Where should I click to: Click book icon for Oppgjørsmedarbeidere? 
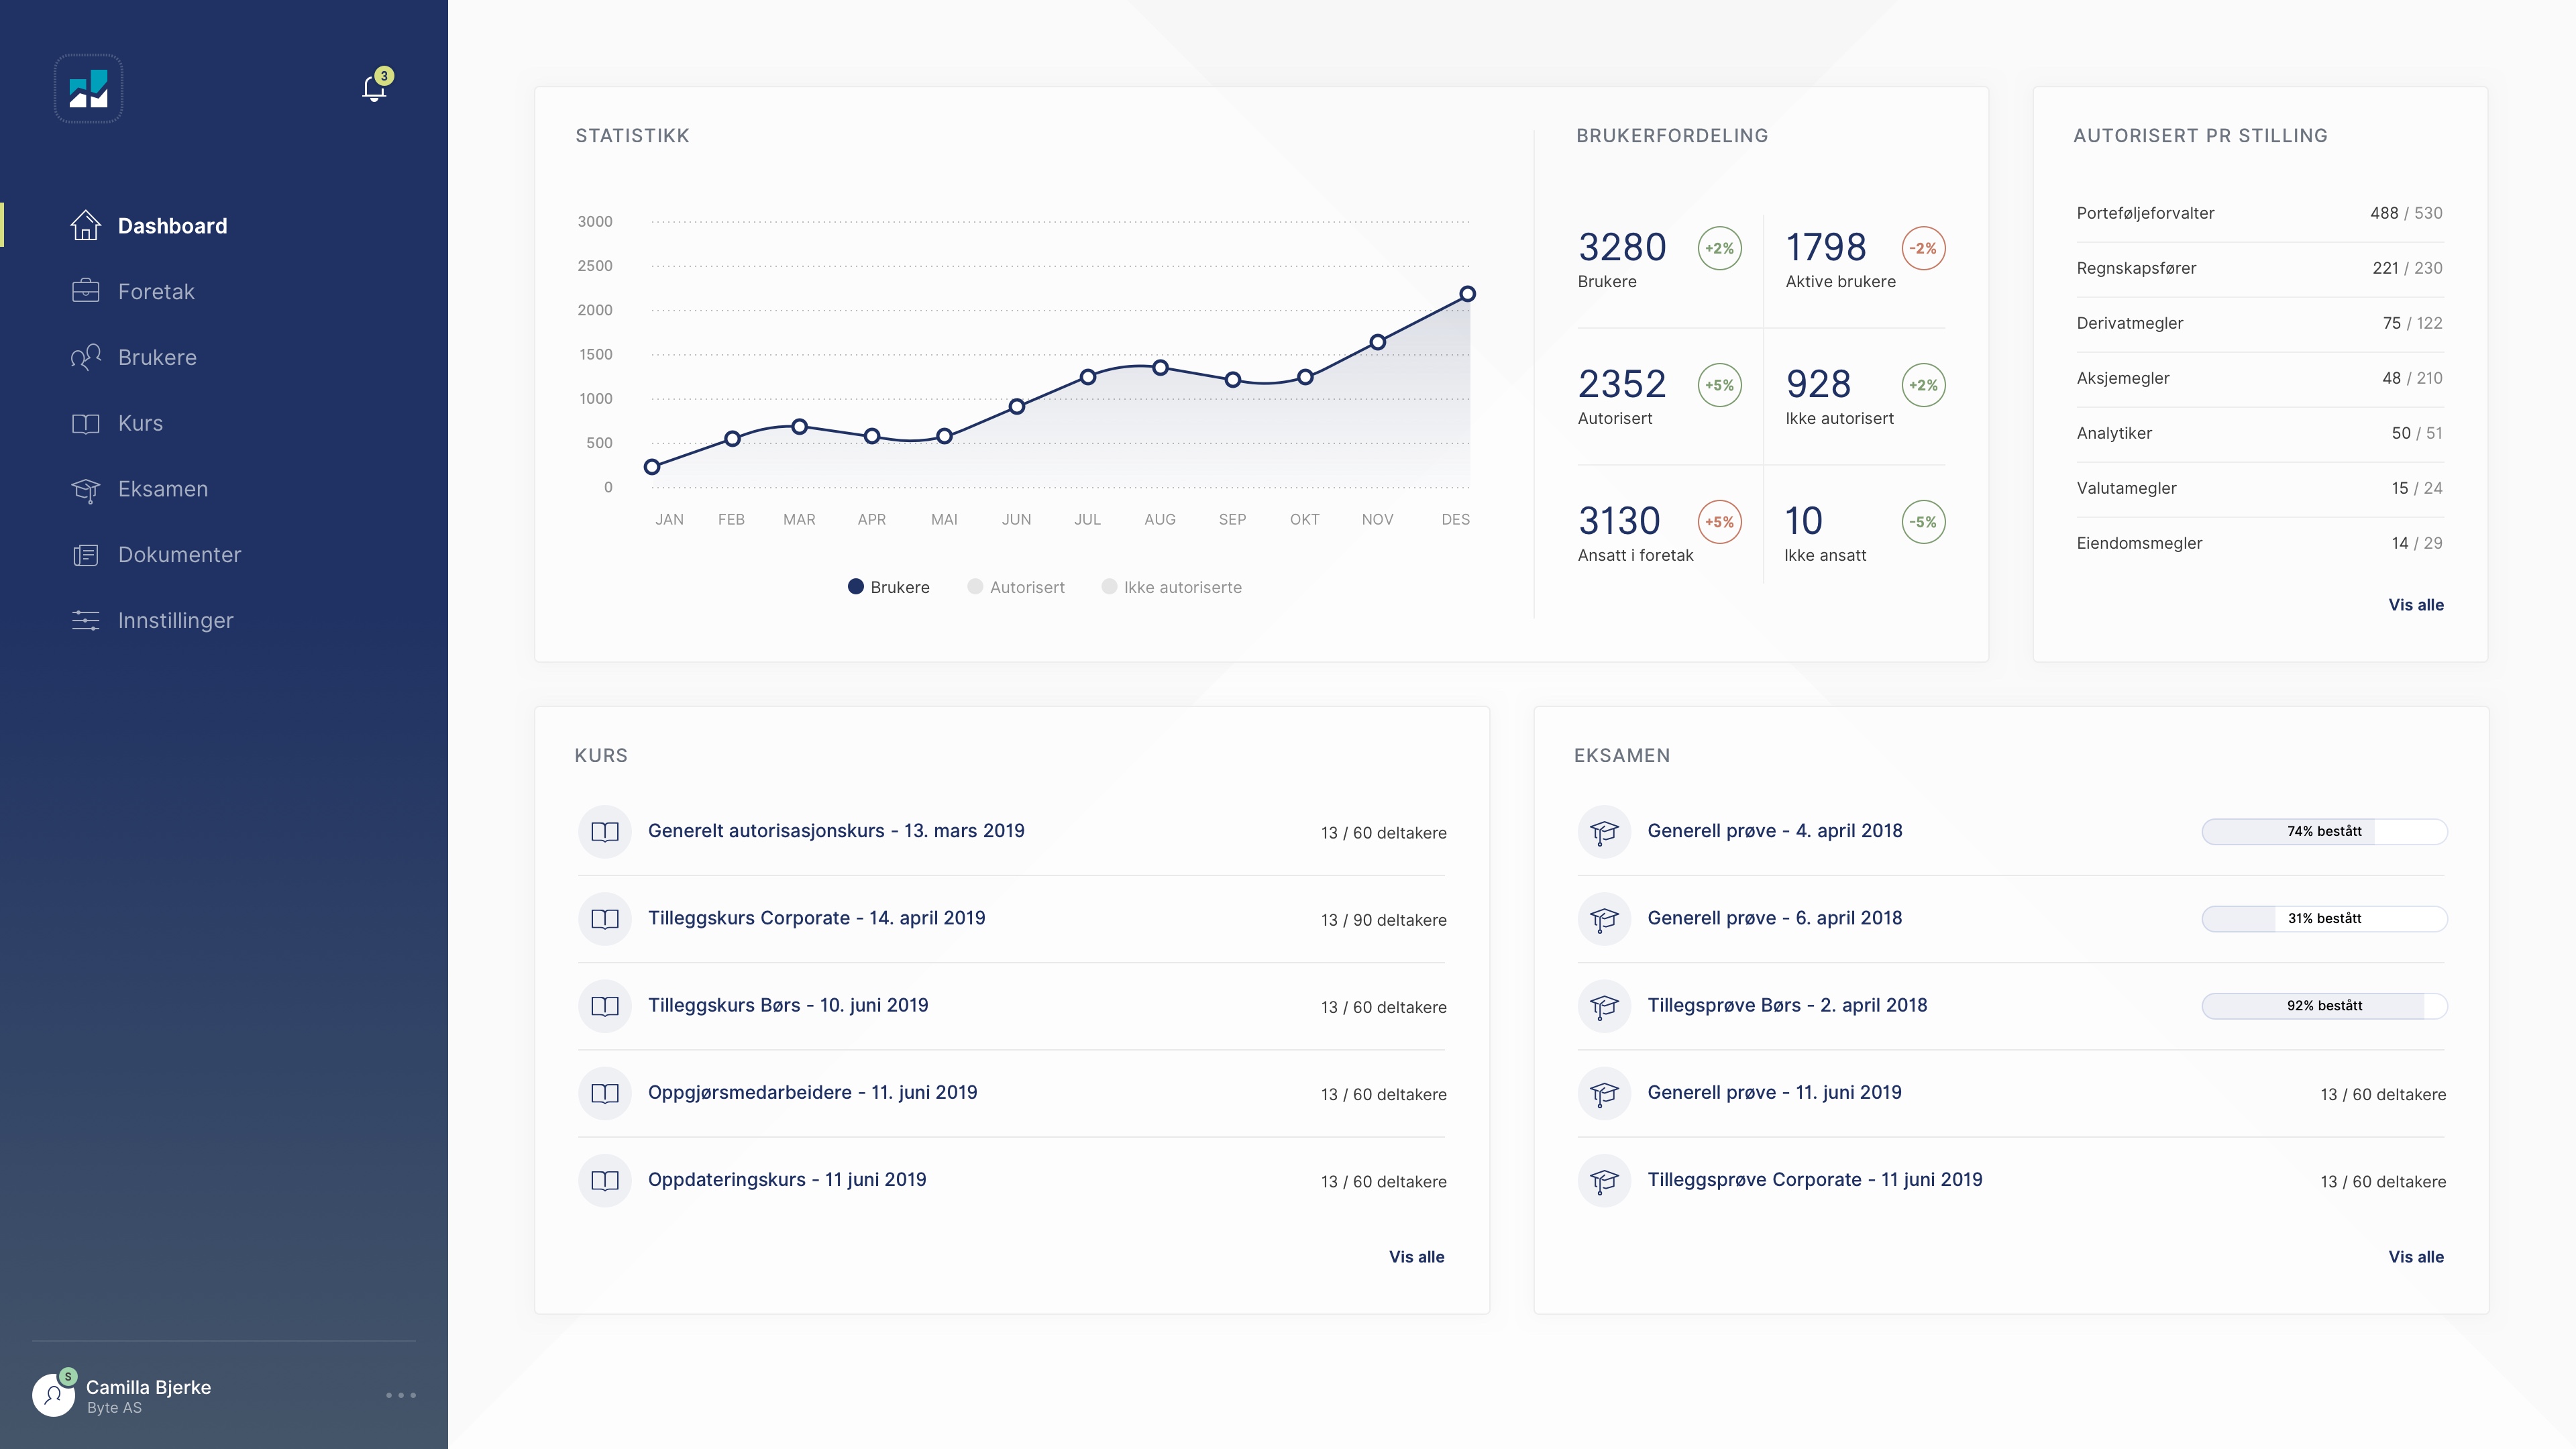coord(605,1093)
